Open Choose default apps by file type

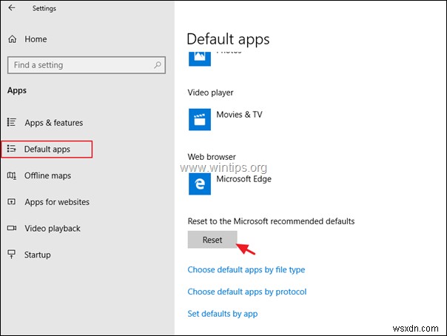246,270
